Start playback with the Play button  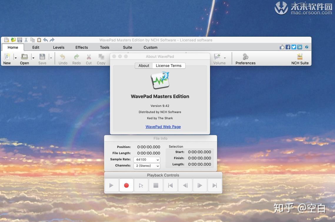pos(111,185)
